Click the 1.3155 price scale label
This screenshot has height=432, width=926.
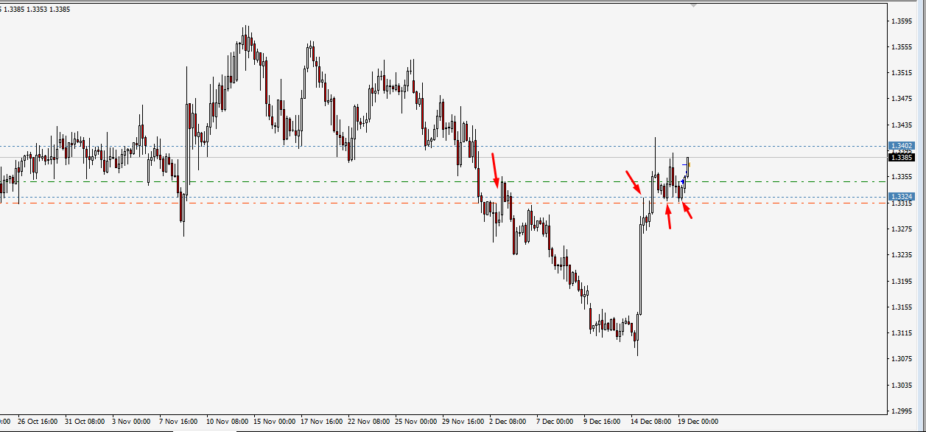[902, 307]
